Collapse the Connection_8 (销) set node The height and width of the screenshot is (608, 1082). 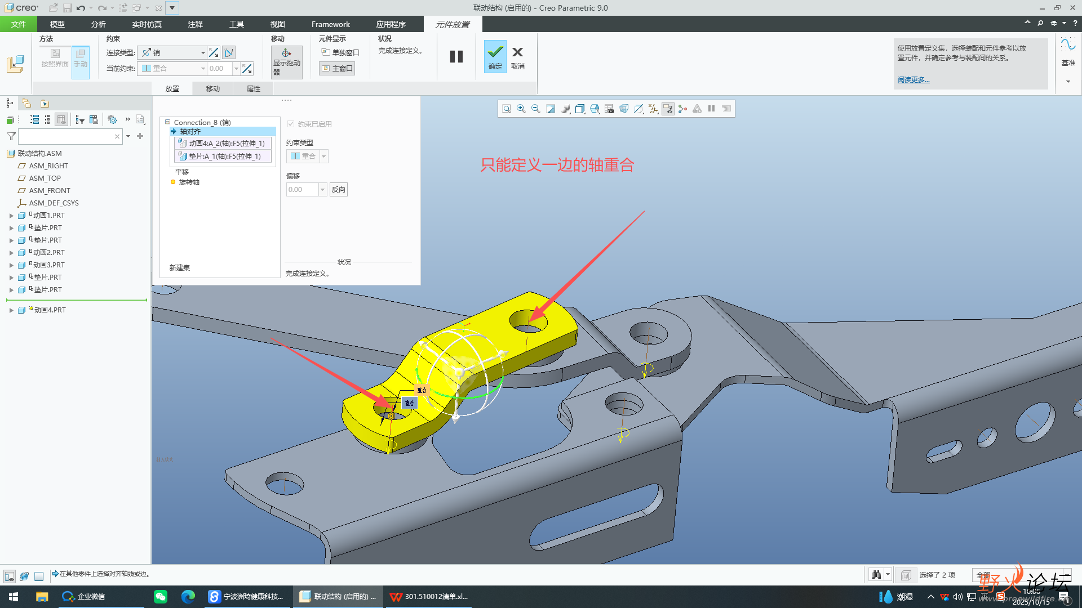167,122
